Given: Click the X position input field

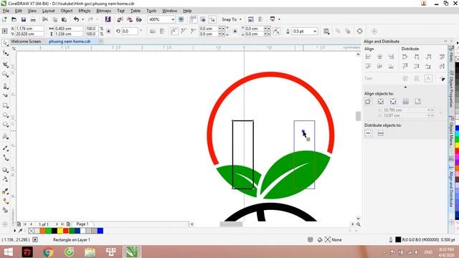Looking at the screenshot, I should [x=29, y=29].
